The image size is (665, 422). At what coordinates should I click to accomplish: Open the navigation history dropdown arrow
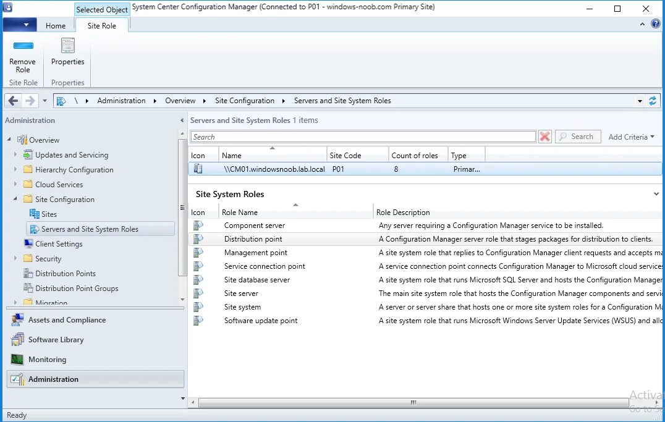pos(44,101)
